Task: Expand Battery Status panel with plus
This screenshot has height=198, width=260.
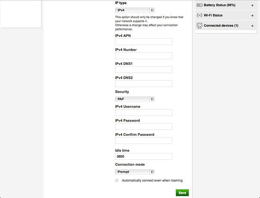Action: point(252,5)
